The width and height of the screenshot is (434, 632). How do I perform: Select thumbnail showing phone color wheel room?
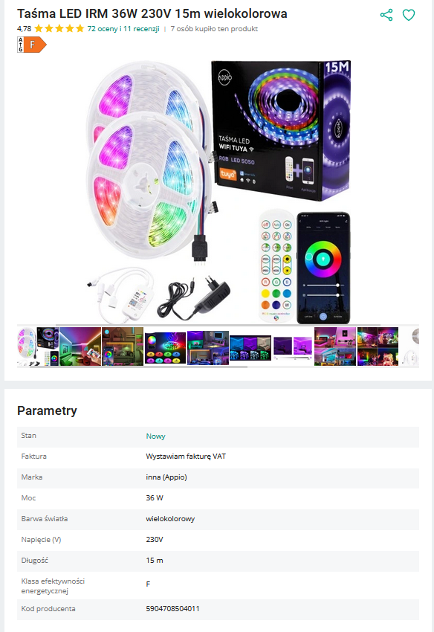pos(123,346)
